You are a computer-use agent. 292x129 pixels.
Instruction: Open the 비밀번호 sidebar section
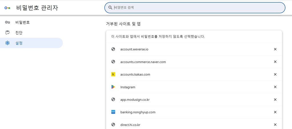pos(31,22)
